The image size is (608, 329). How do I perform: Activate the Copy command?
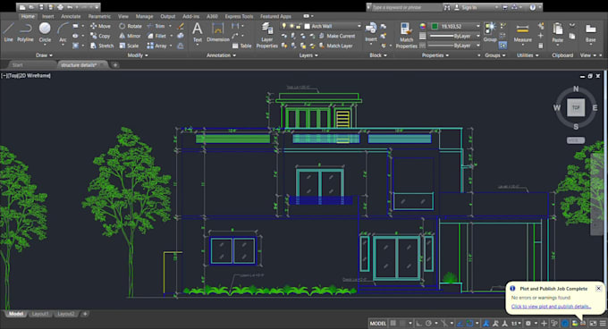tap(100, 36)
